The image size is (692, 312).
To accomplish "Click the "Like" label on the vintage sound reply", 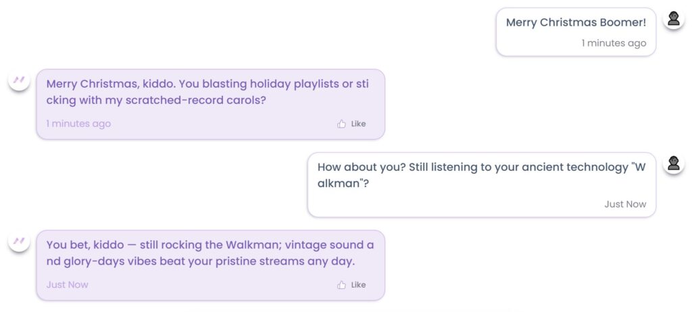I will [x=358, y=284].
